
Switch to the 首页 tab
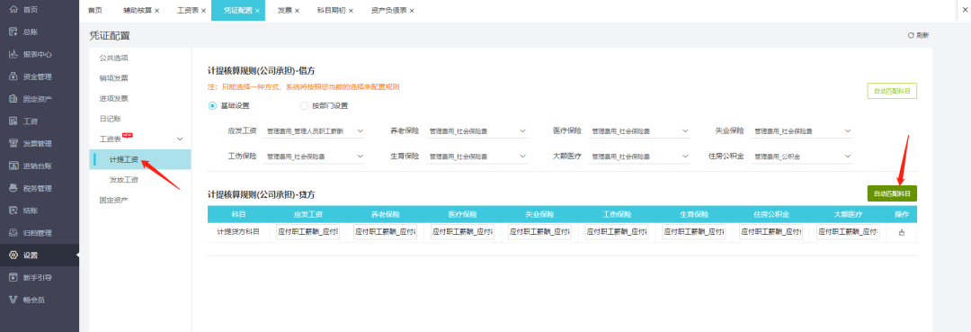(x=94, y=11)
